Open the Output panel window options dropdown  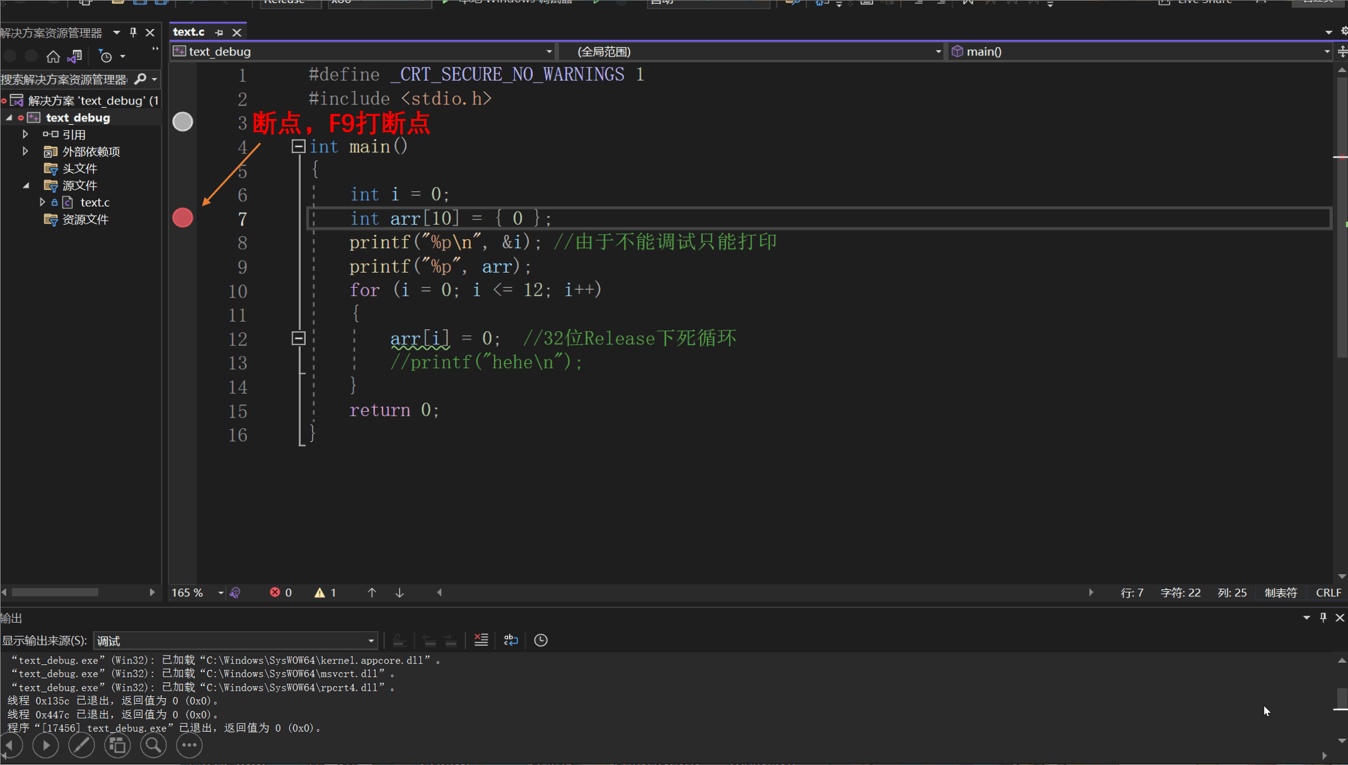click(x=1306, y=618)
